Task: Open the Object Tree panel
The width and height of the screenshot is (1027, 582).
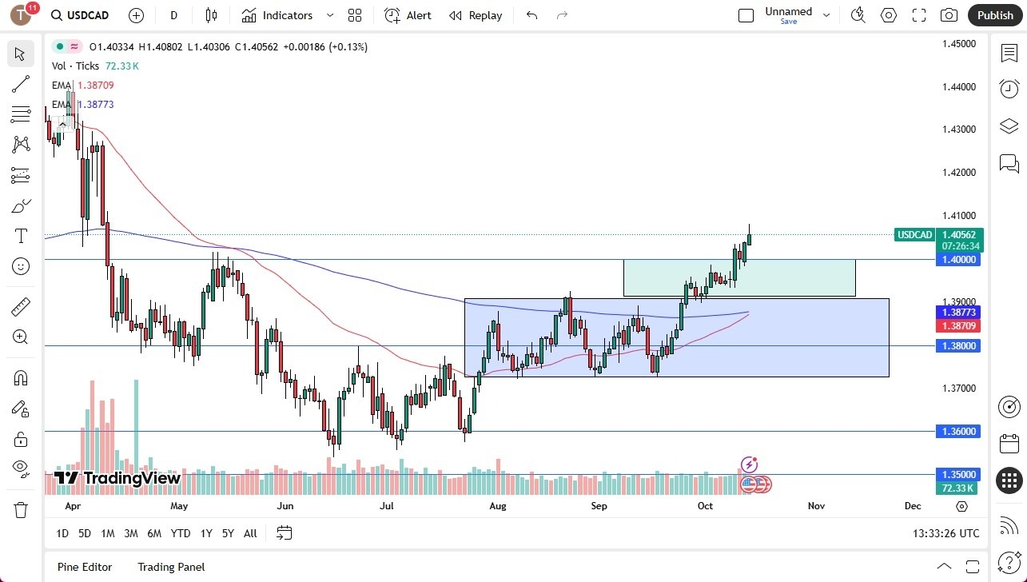Action: [1009, 126]
